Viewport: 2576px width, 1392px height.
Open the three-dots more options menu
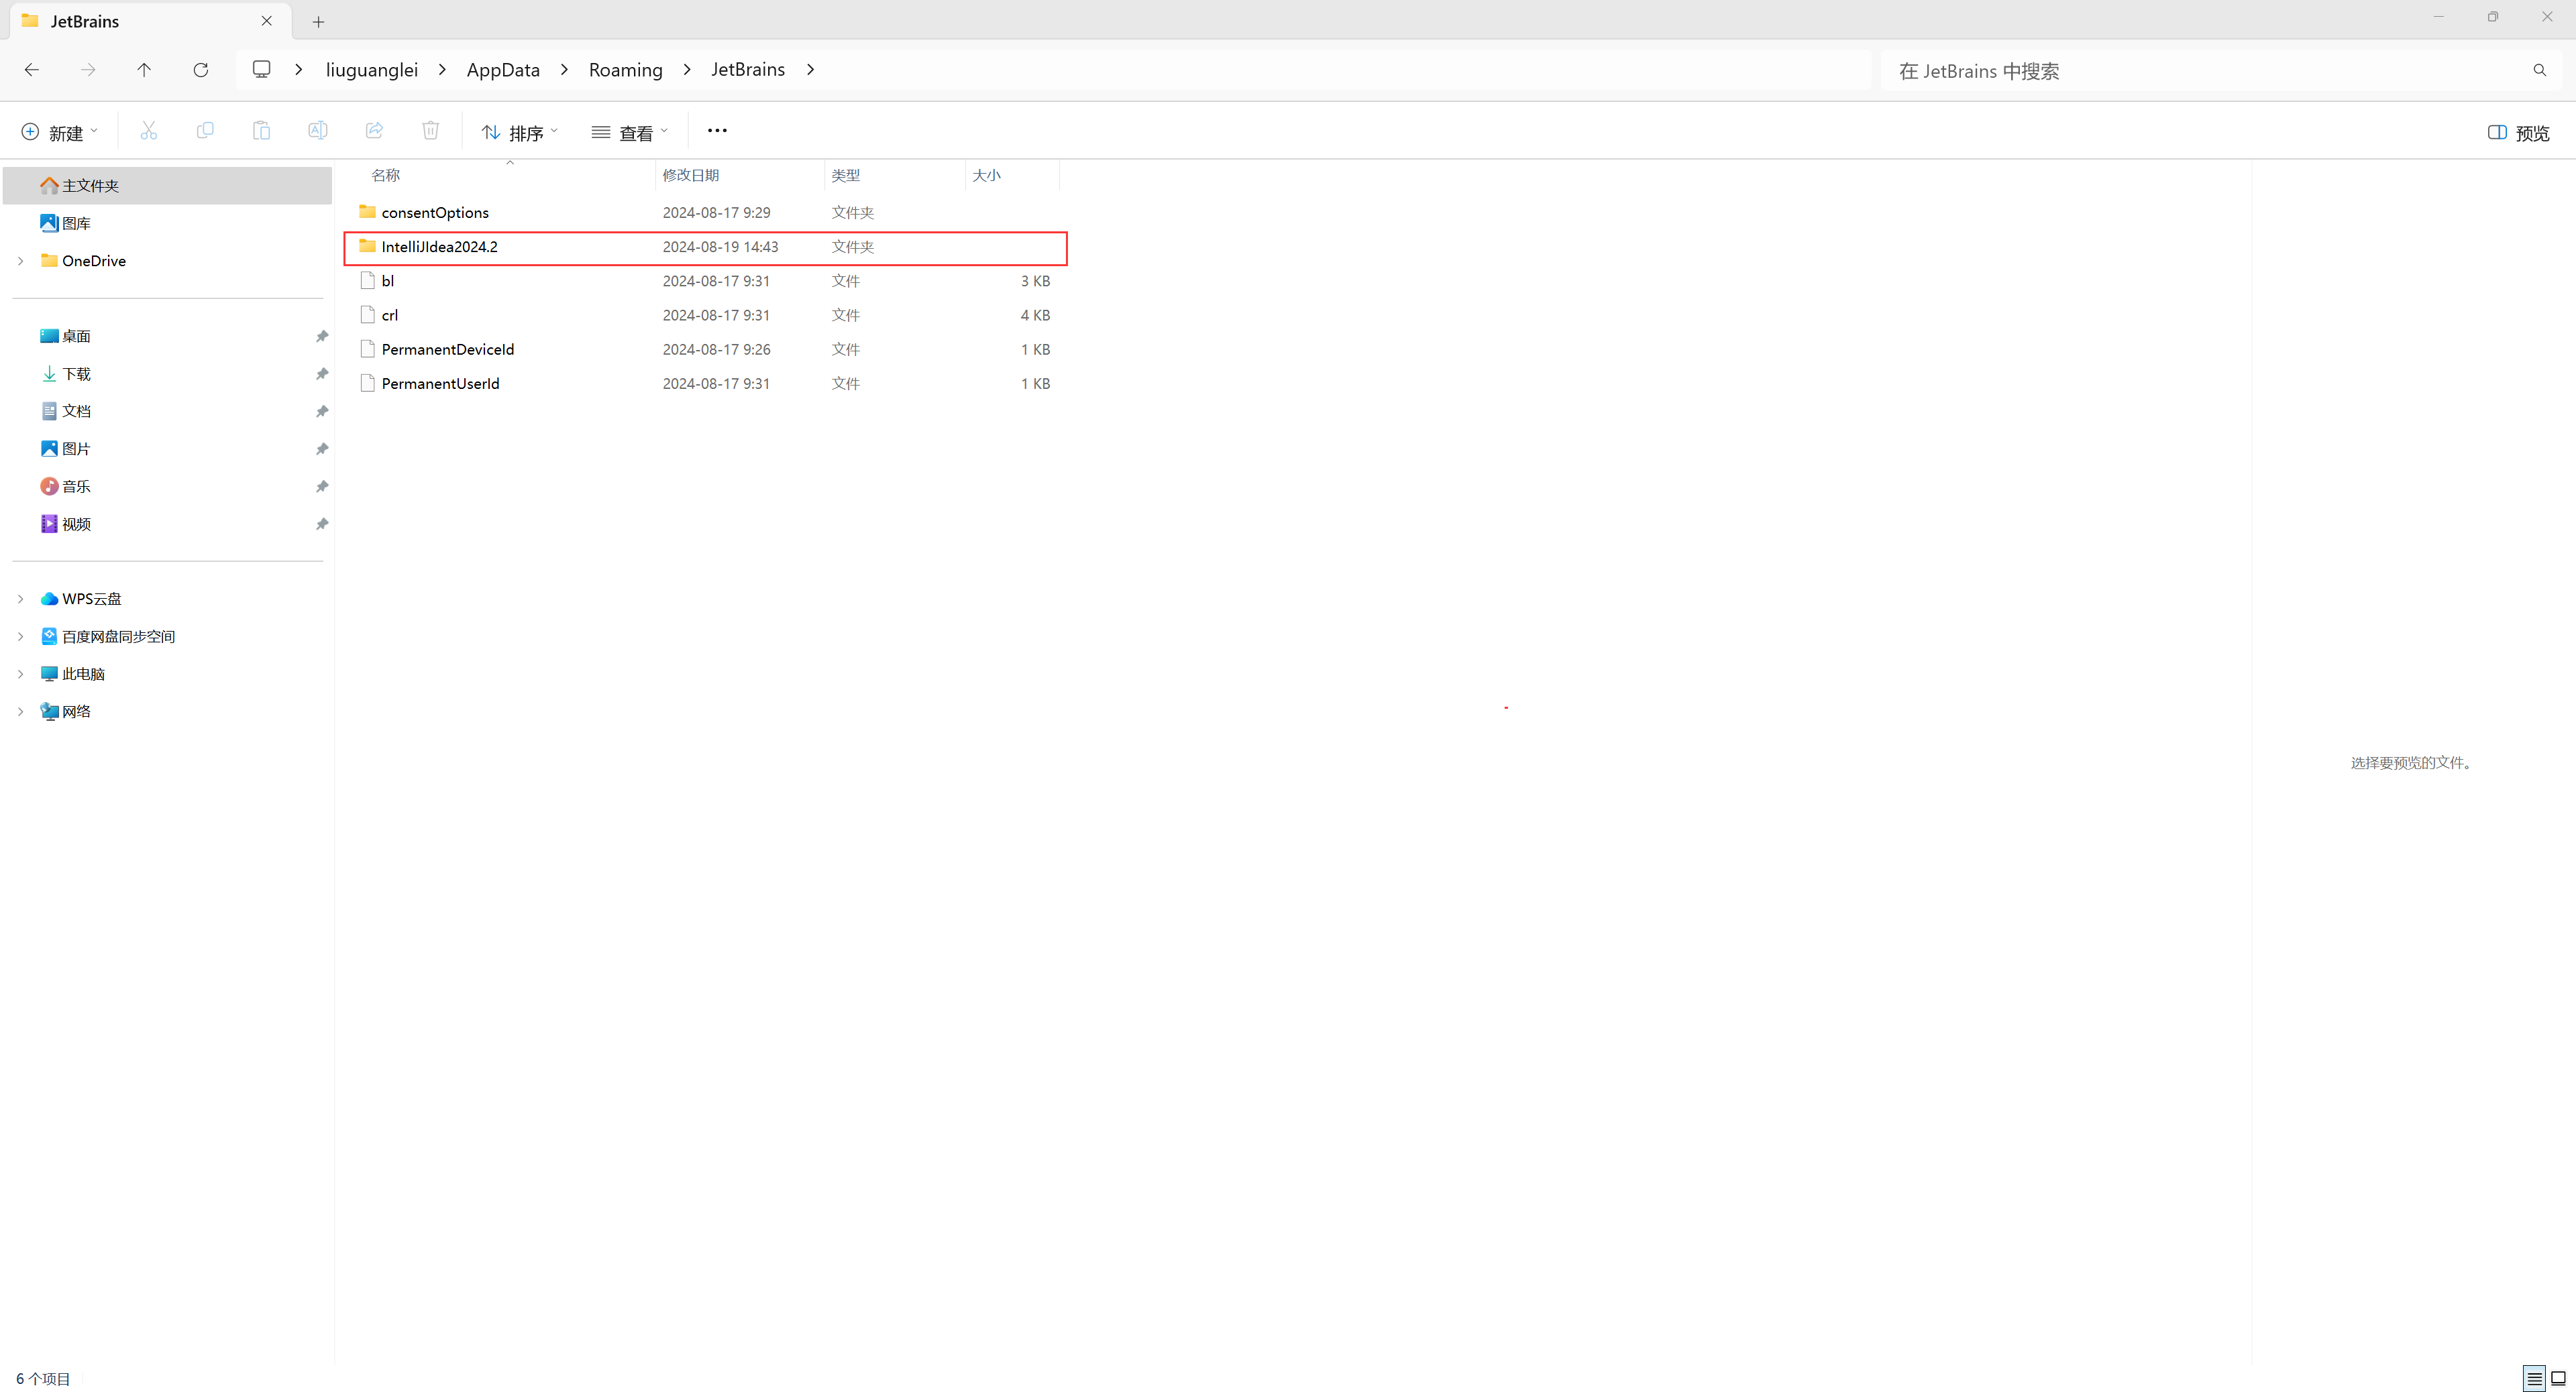coord(717,131)
